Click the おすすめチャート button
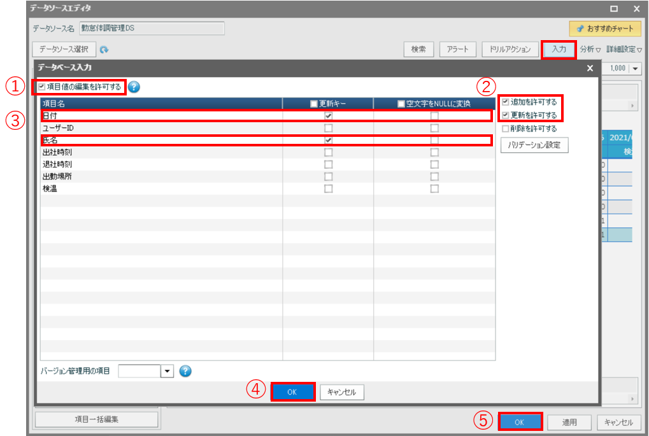The height and width of the screenshot is (436, 649). (x=604, y=29)
